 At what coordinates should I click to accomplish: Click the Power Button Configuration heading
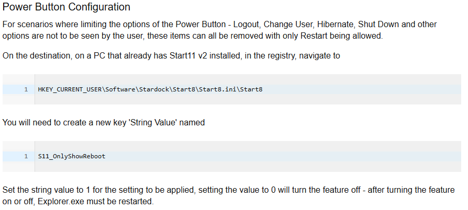pyautogui.click(x=66, y=8)
